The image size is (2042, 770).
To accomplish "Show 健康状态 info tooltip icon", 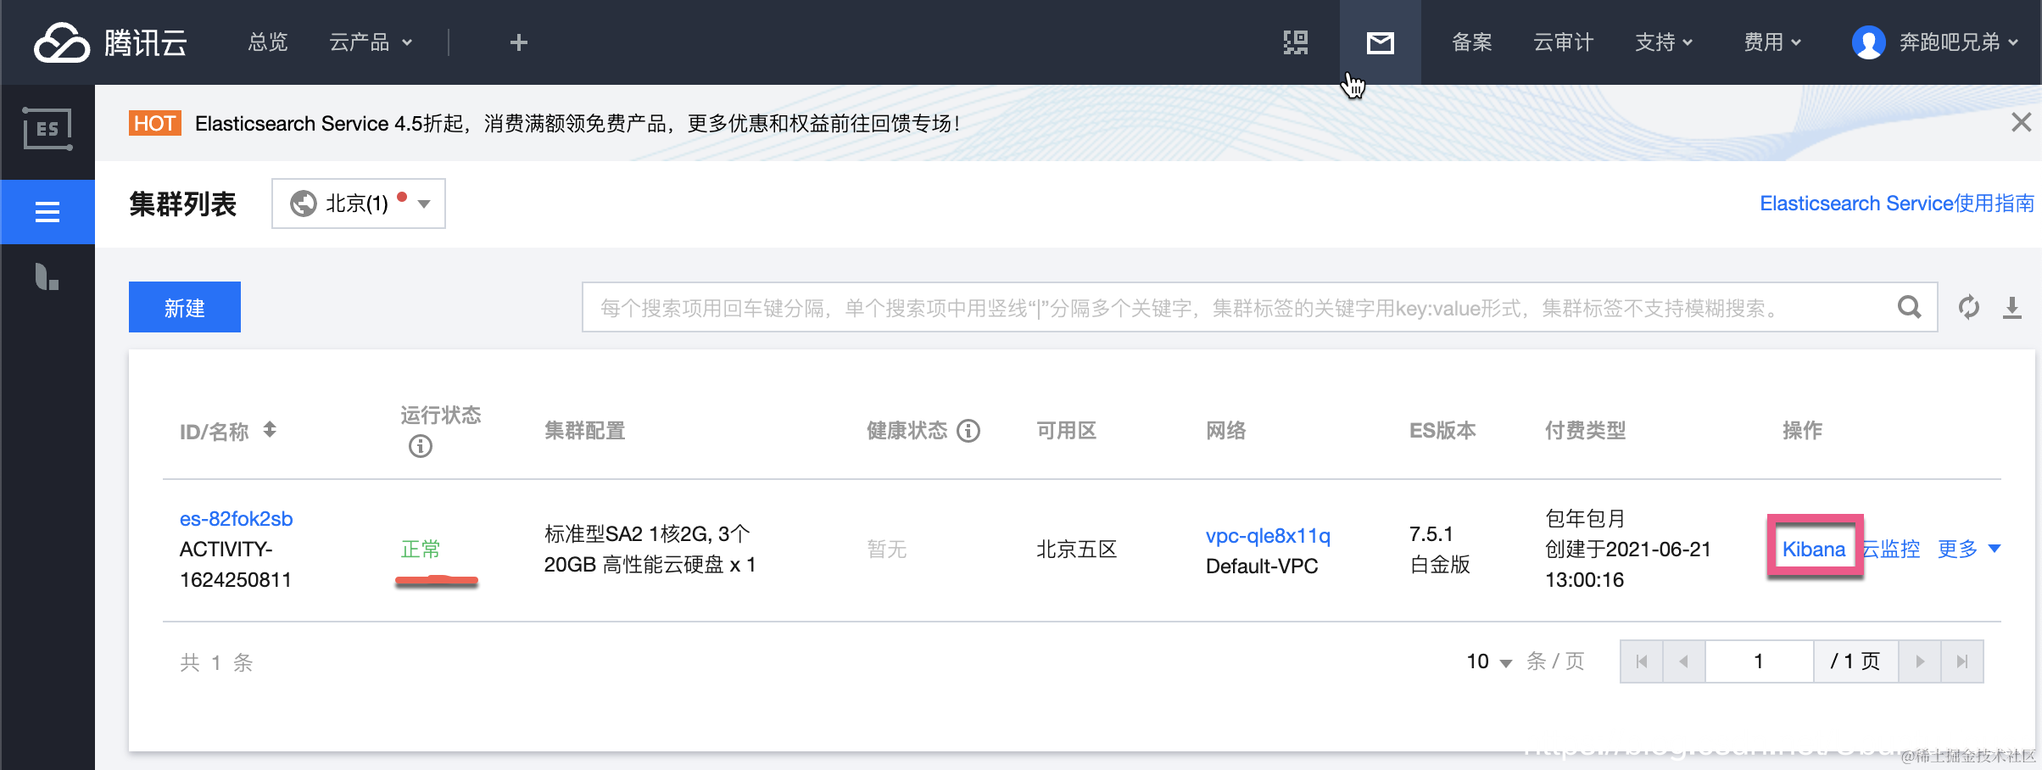I will point(968,431).
